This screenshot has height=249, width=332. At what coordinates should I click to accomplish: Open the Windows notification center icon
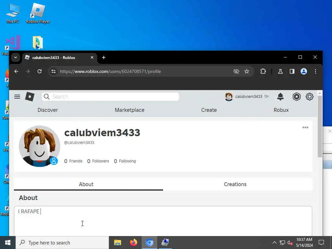pos(321,243)
